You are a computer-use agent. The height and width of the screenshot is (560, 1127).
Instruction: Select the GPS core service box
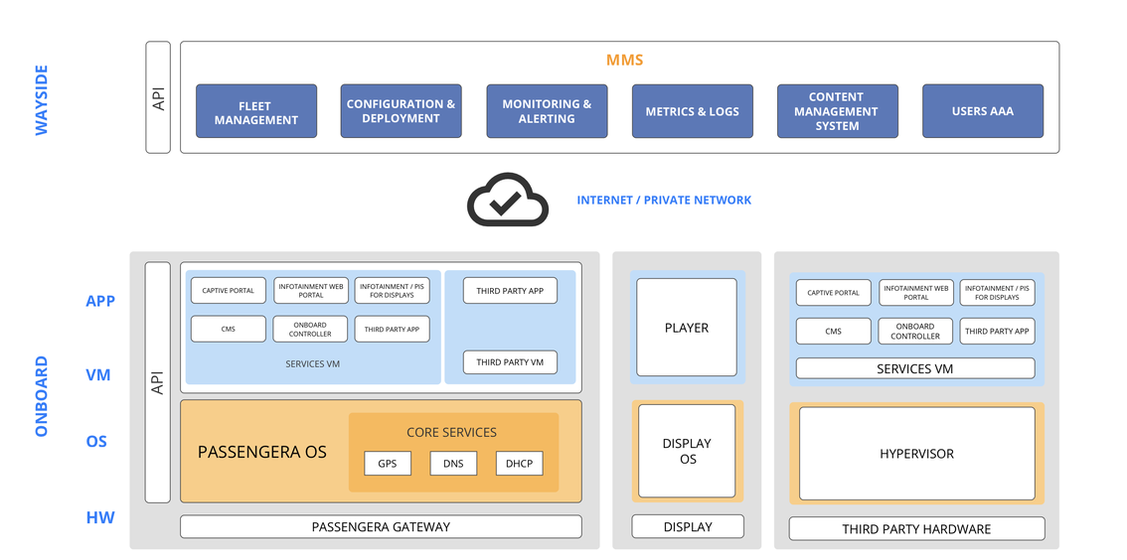(388, 464)
